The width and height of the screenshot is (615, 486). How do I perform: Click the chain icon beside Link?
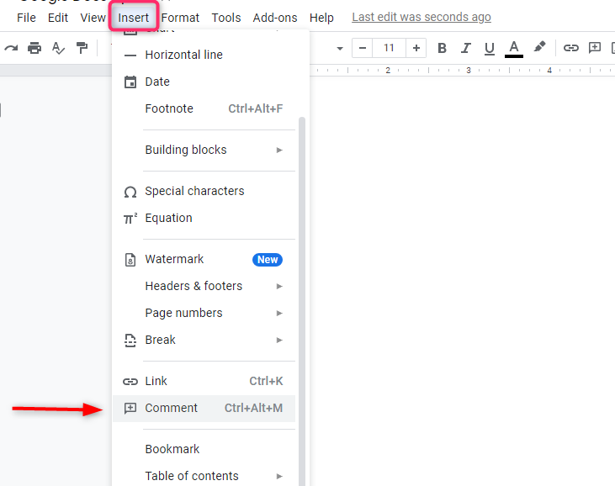click(130, 382)
